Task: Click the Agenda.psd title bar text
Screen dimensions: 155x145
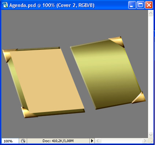Action: click(x=52, y=5)
